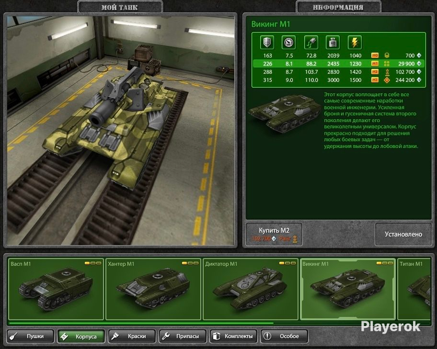Click the Установлено (installed) button
This screenshot has height=349, width=437.
(x=403, y=234)
